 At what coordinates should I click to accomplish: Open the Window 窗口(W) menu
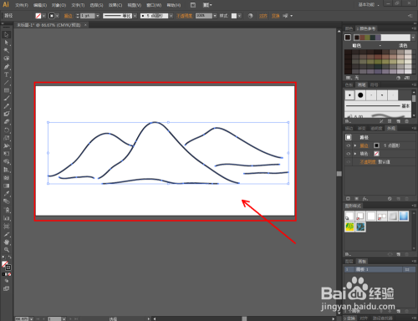154,5
